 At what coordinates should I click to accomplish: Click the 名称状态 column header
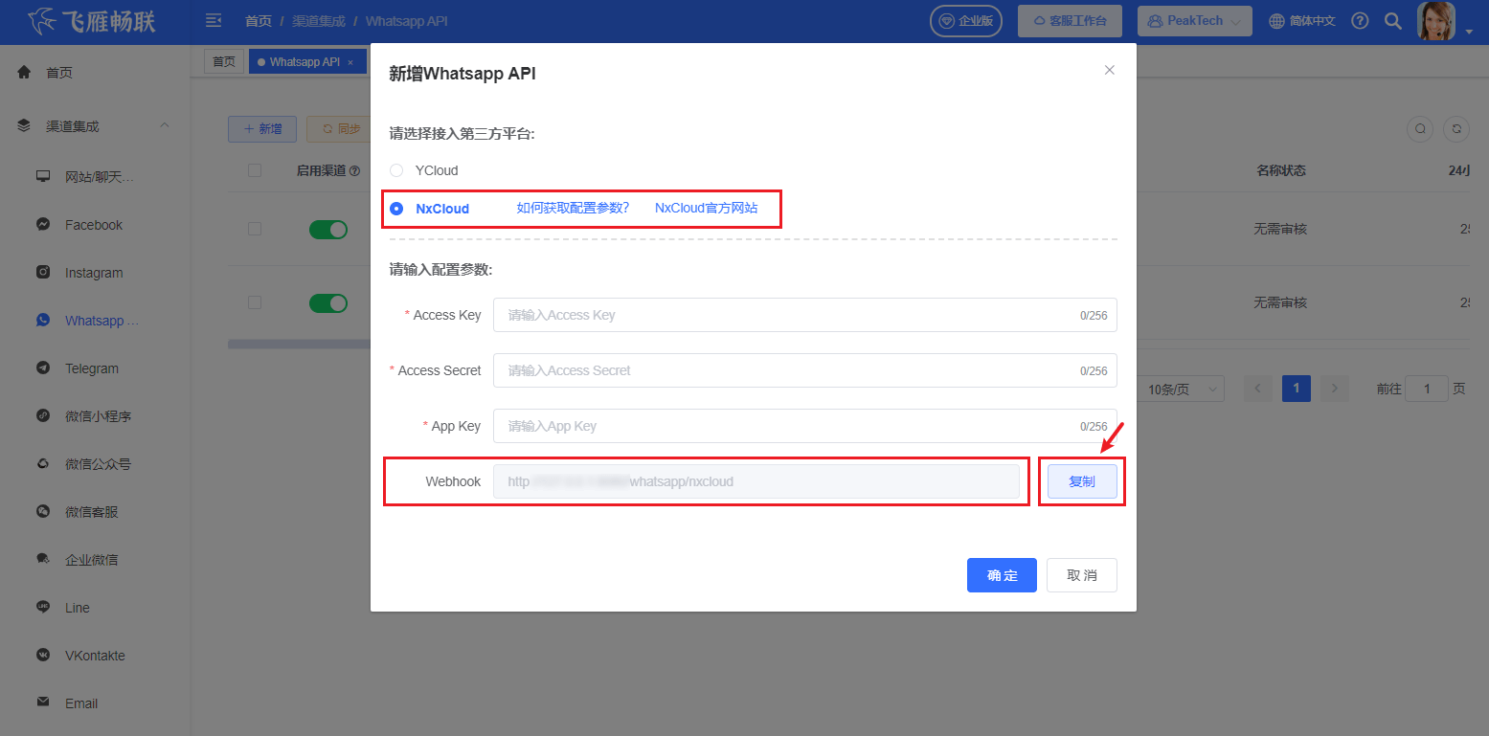click(1280, 170)
